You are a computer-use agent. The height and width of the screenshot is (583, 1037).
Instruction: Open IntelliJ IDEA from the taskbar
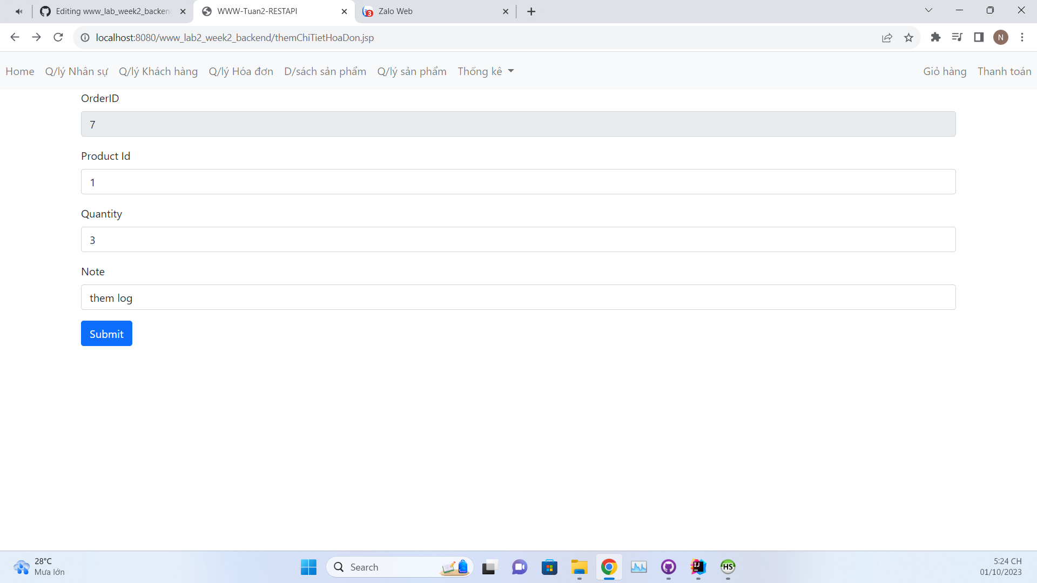pos(698,567)
